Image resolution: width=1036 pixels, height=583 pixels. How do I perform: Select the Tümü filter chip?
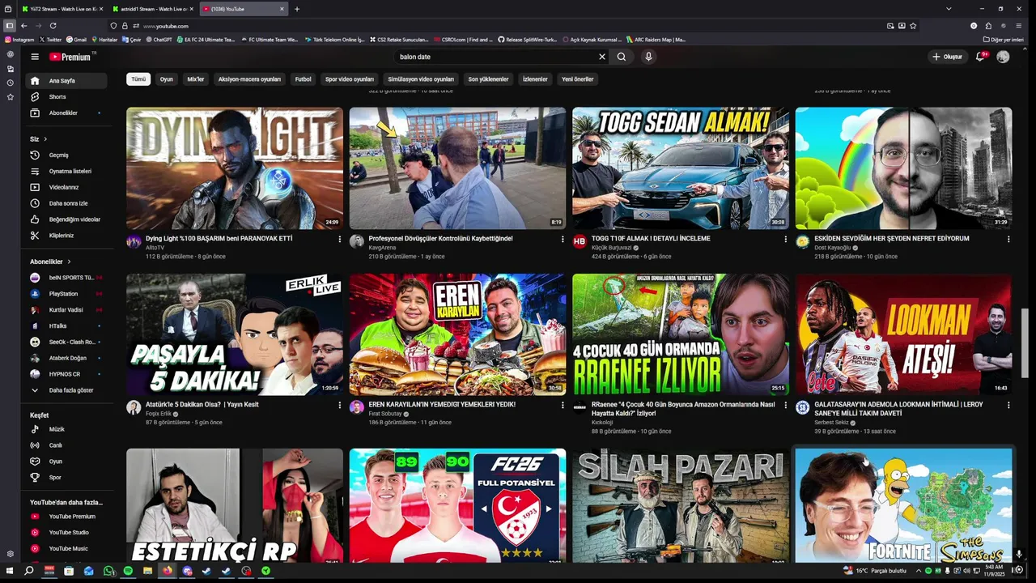138,79
